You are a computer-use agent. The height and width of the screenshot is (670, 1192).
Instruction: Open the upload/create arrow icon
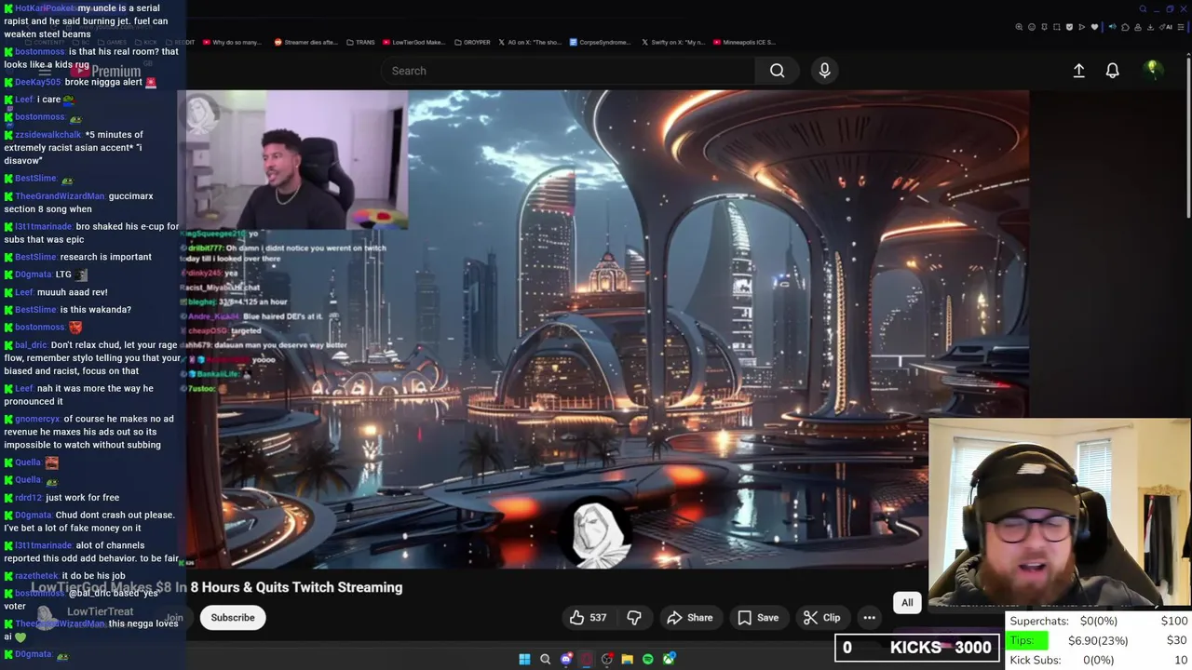[x=1078, y=71]
